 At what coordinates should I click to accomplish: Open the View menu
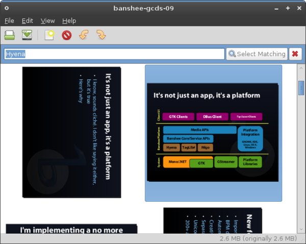[48, 21]
